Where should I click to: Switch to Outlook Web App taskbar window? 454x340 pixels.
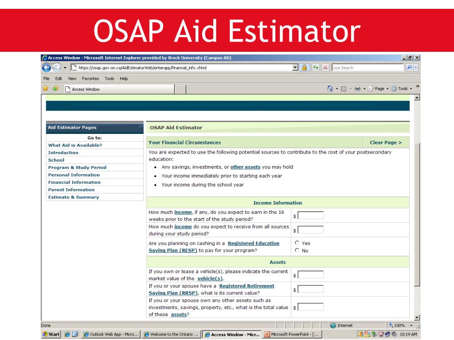point(111,334)
